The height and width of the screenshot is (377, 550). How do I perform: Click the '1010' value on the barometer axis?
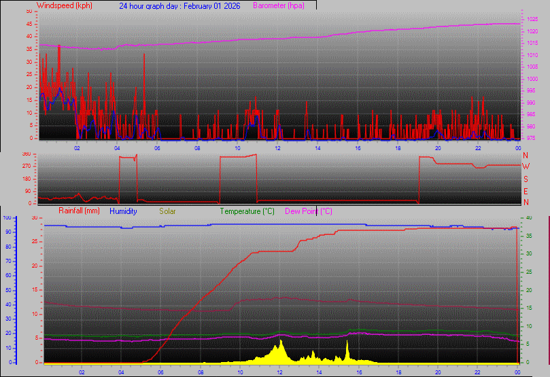(x=532, y=55)
